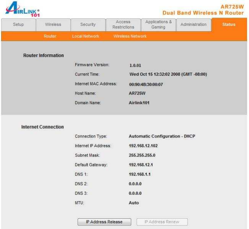249x229 pixels.
Task: Click the MTU label
Action: pyautogui.click(x=80, y=203)
